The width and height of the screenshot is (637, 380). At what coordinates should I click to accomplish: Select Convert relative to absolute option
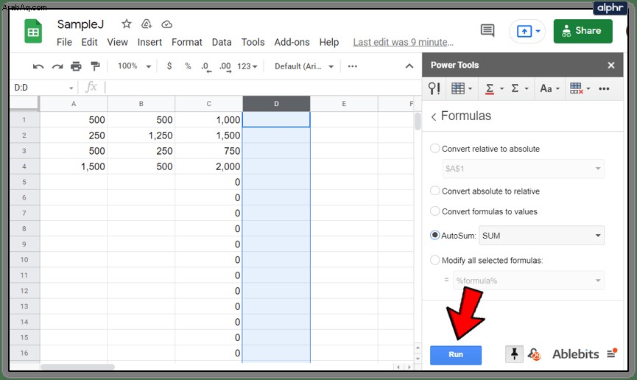click(434, 148)
